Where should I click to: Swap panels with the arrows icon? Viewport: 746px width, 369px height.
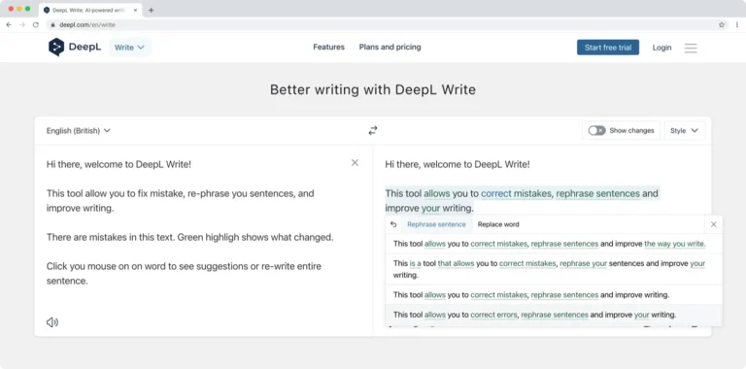(x=373, y=130)
